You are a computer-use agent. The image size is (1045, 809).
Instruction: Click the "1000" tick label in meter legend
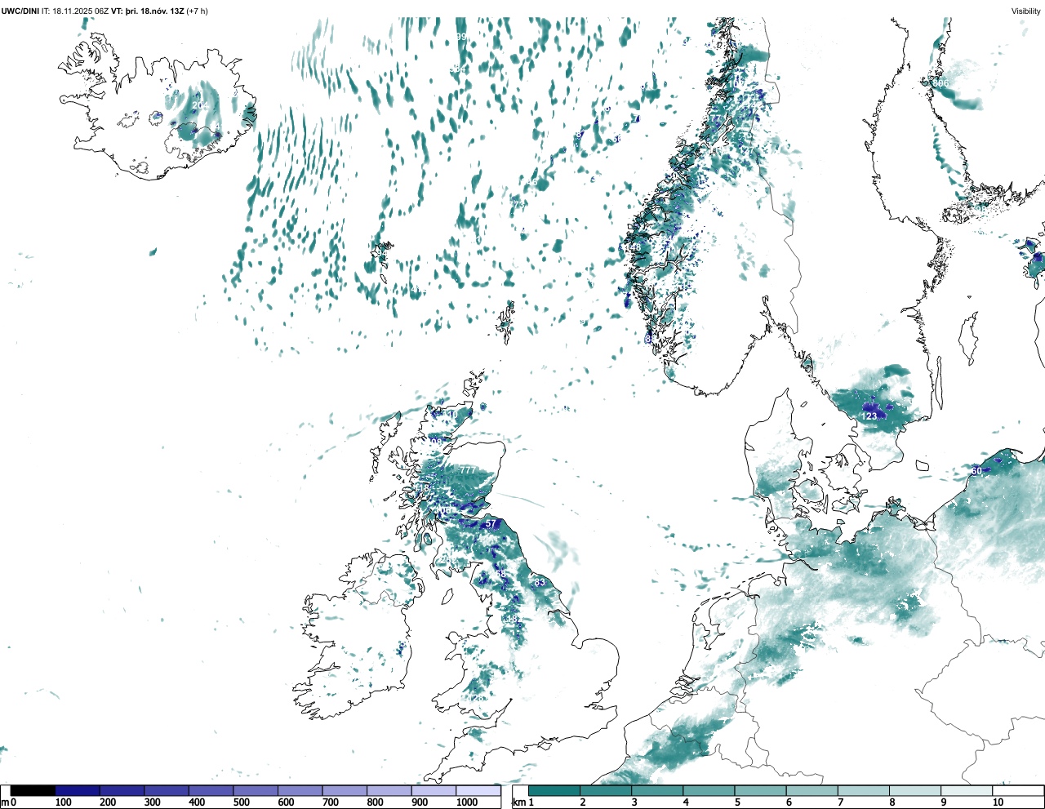tap(467, 802)
